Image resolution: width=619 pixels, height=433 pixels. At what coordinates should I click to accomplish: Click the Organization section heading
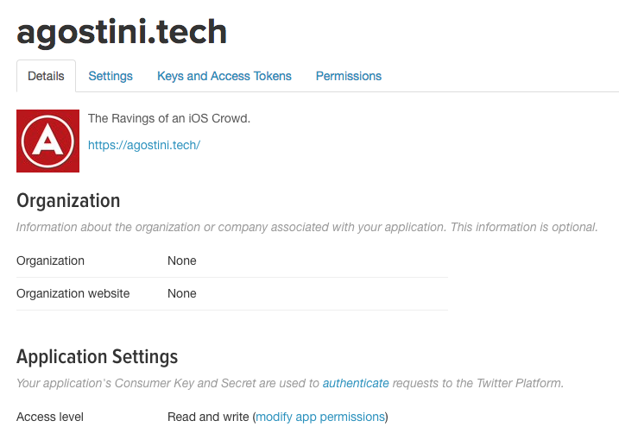tap(68, 201)
